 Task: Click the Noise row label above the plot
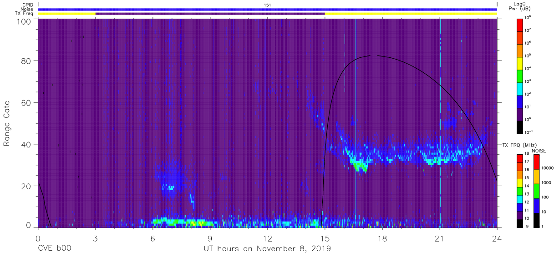coord(28,9)
